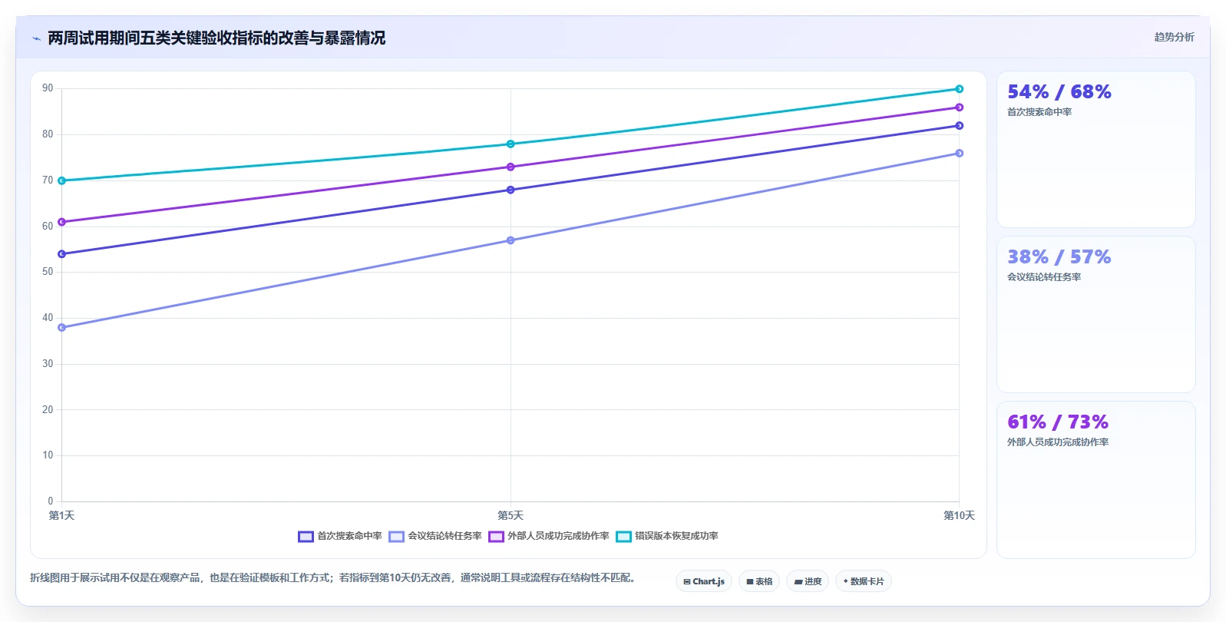
Task: Click the chart description text below
Action: pos(333,578)
